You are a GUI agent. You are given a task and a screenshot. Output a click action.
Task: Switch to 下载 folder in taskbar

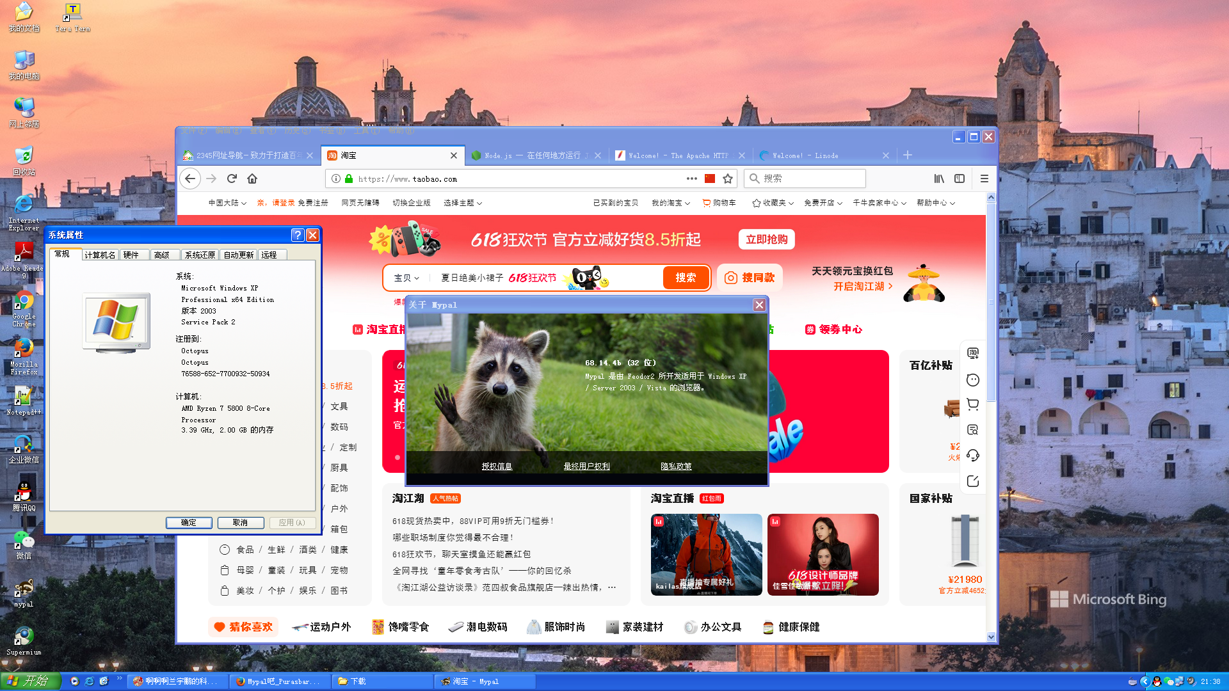383,681
